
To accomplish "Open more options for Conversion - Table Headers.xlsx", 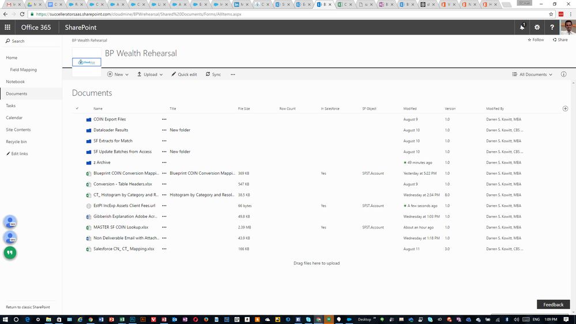I will click(x=164, y=184).
